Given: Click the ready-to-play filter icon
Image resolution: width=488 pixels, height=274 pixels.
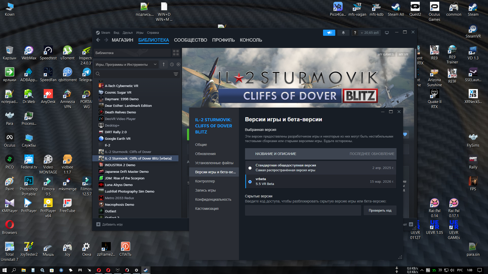Looking at the screenshot, I should (x=178, y=64).
